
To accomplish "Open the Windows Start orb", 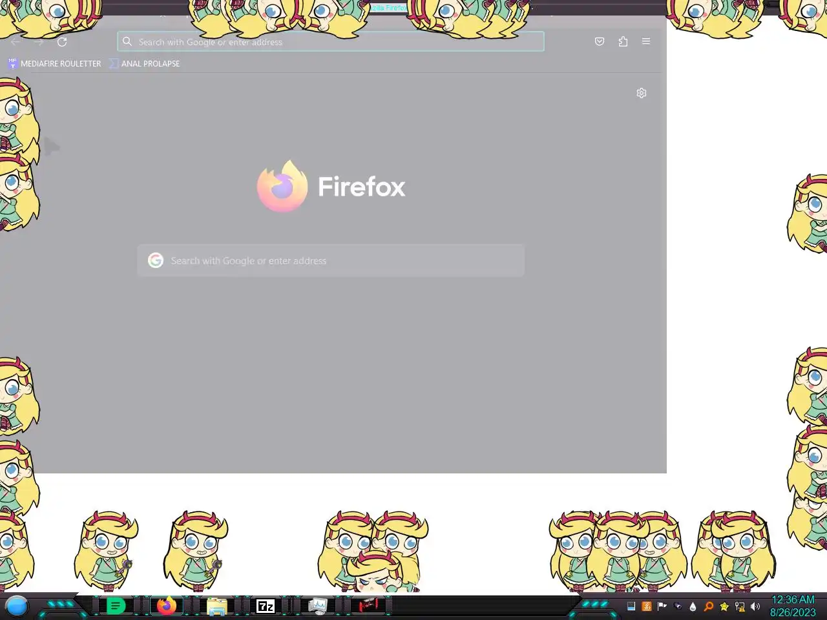I will tap(17, 606).
